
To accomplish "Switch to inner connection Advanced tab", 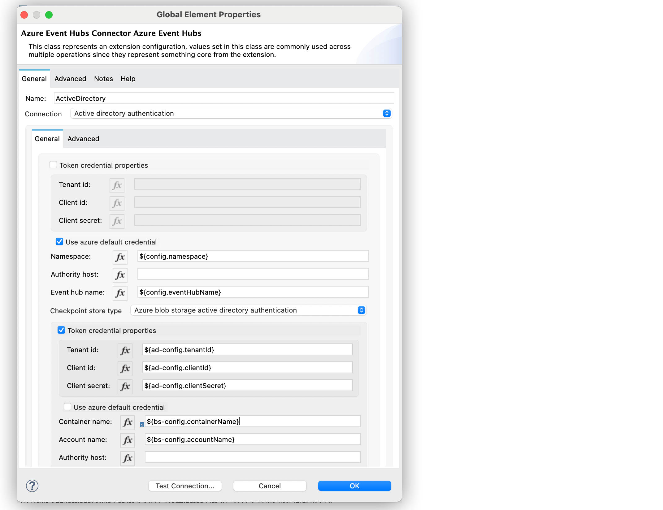I will (83, 139).
